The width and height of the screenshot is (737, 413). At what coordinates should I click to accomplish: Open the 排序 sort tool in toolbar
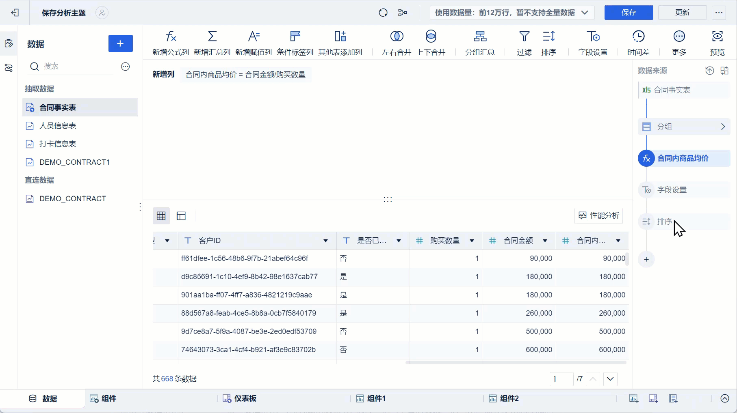[x=548, y=43]
